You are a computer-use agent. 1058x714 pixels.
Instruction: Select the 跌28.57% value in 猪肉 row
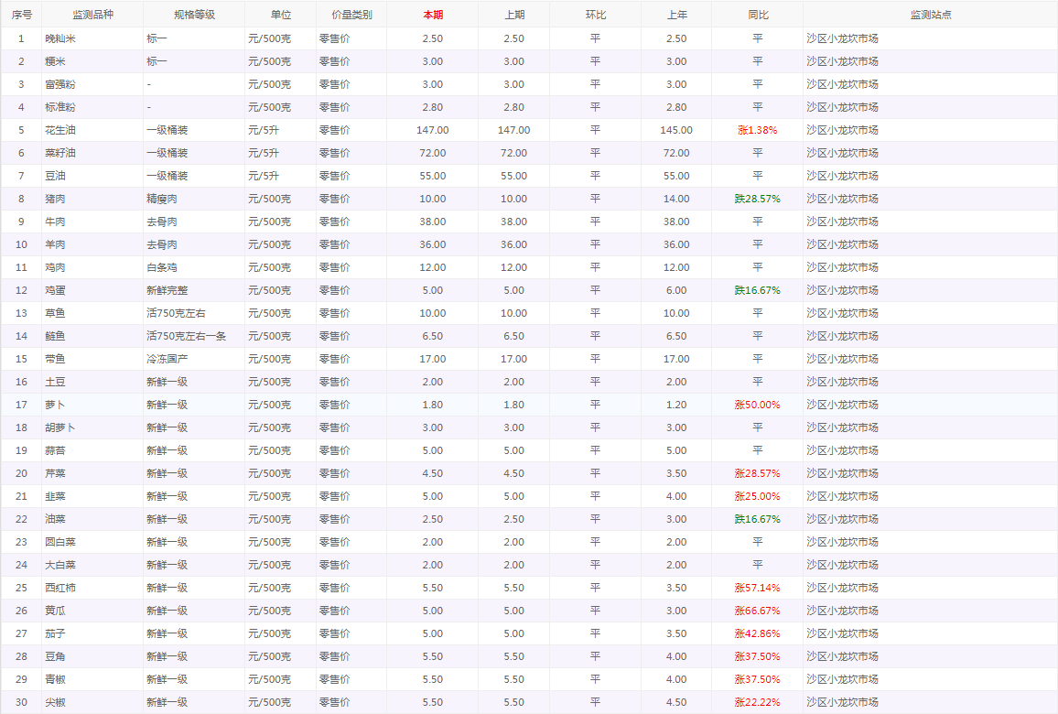pyautogui.click(x=757, y=199)
